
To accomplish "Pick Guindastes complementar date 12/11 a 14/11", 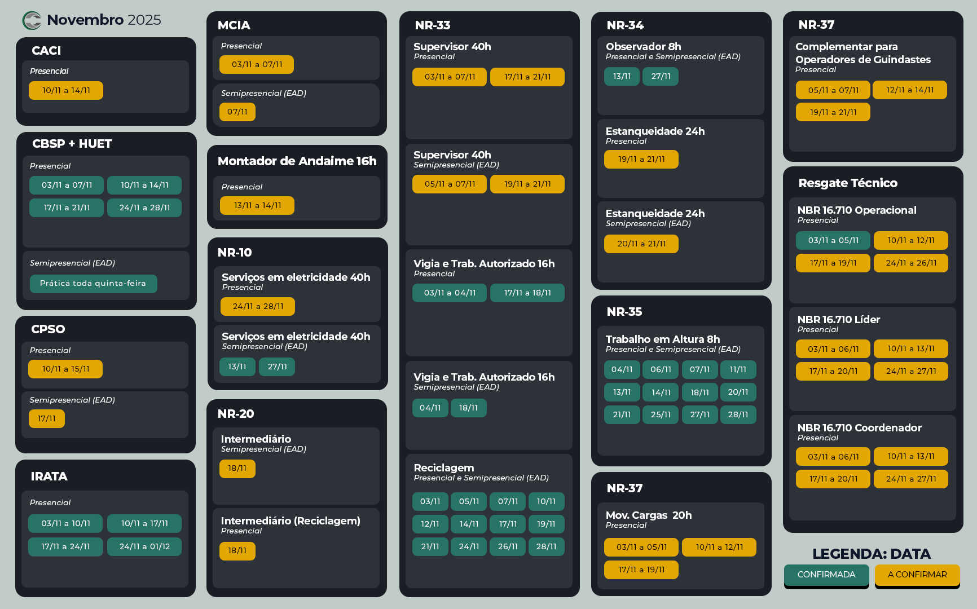I will [909, 90].
